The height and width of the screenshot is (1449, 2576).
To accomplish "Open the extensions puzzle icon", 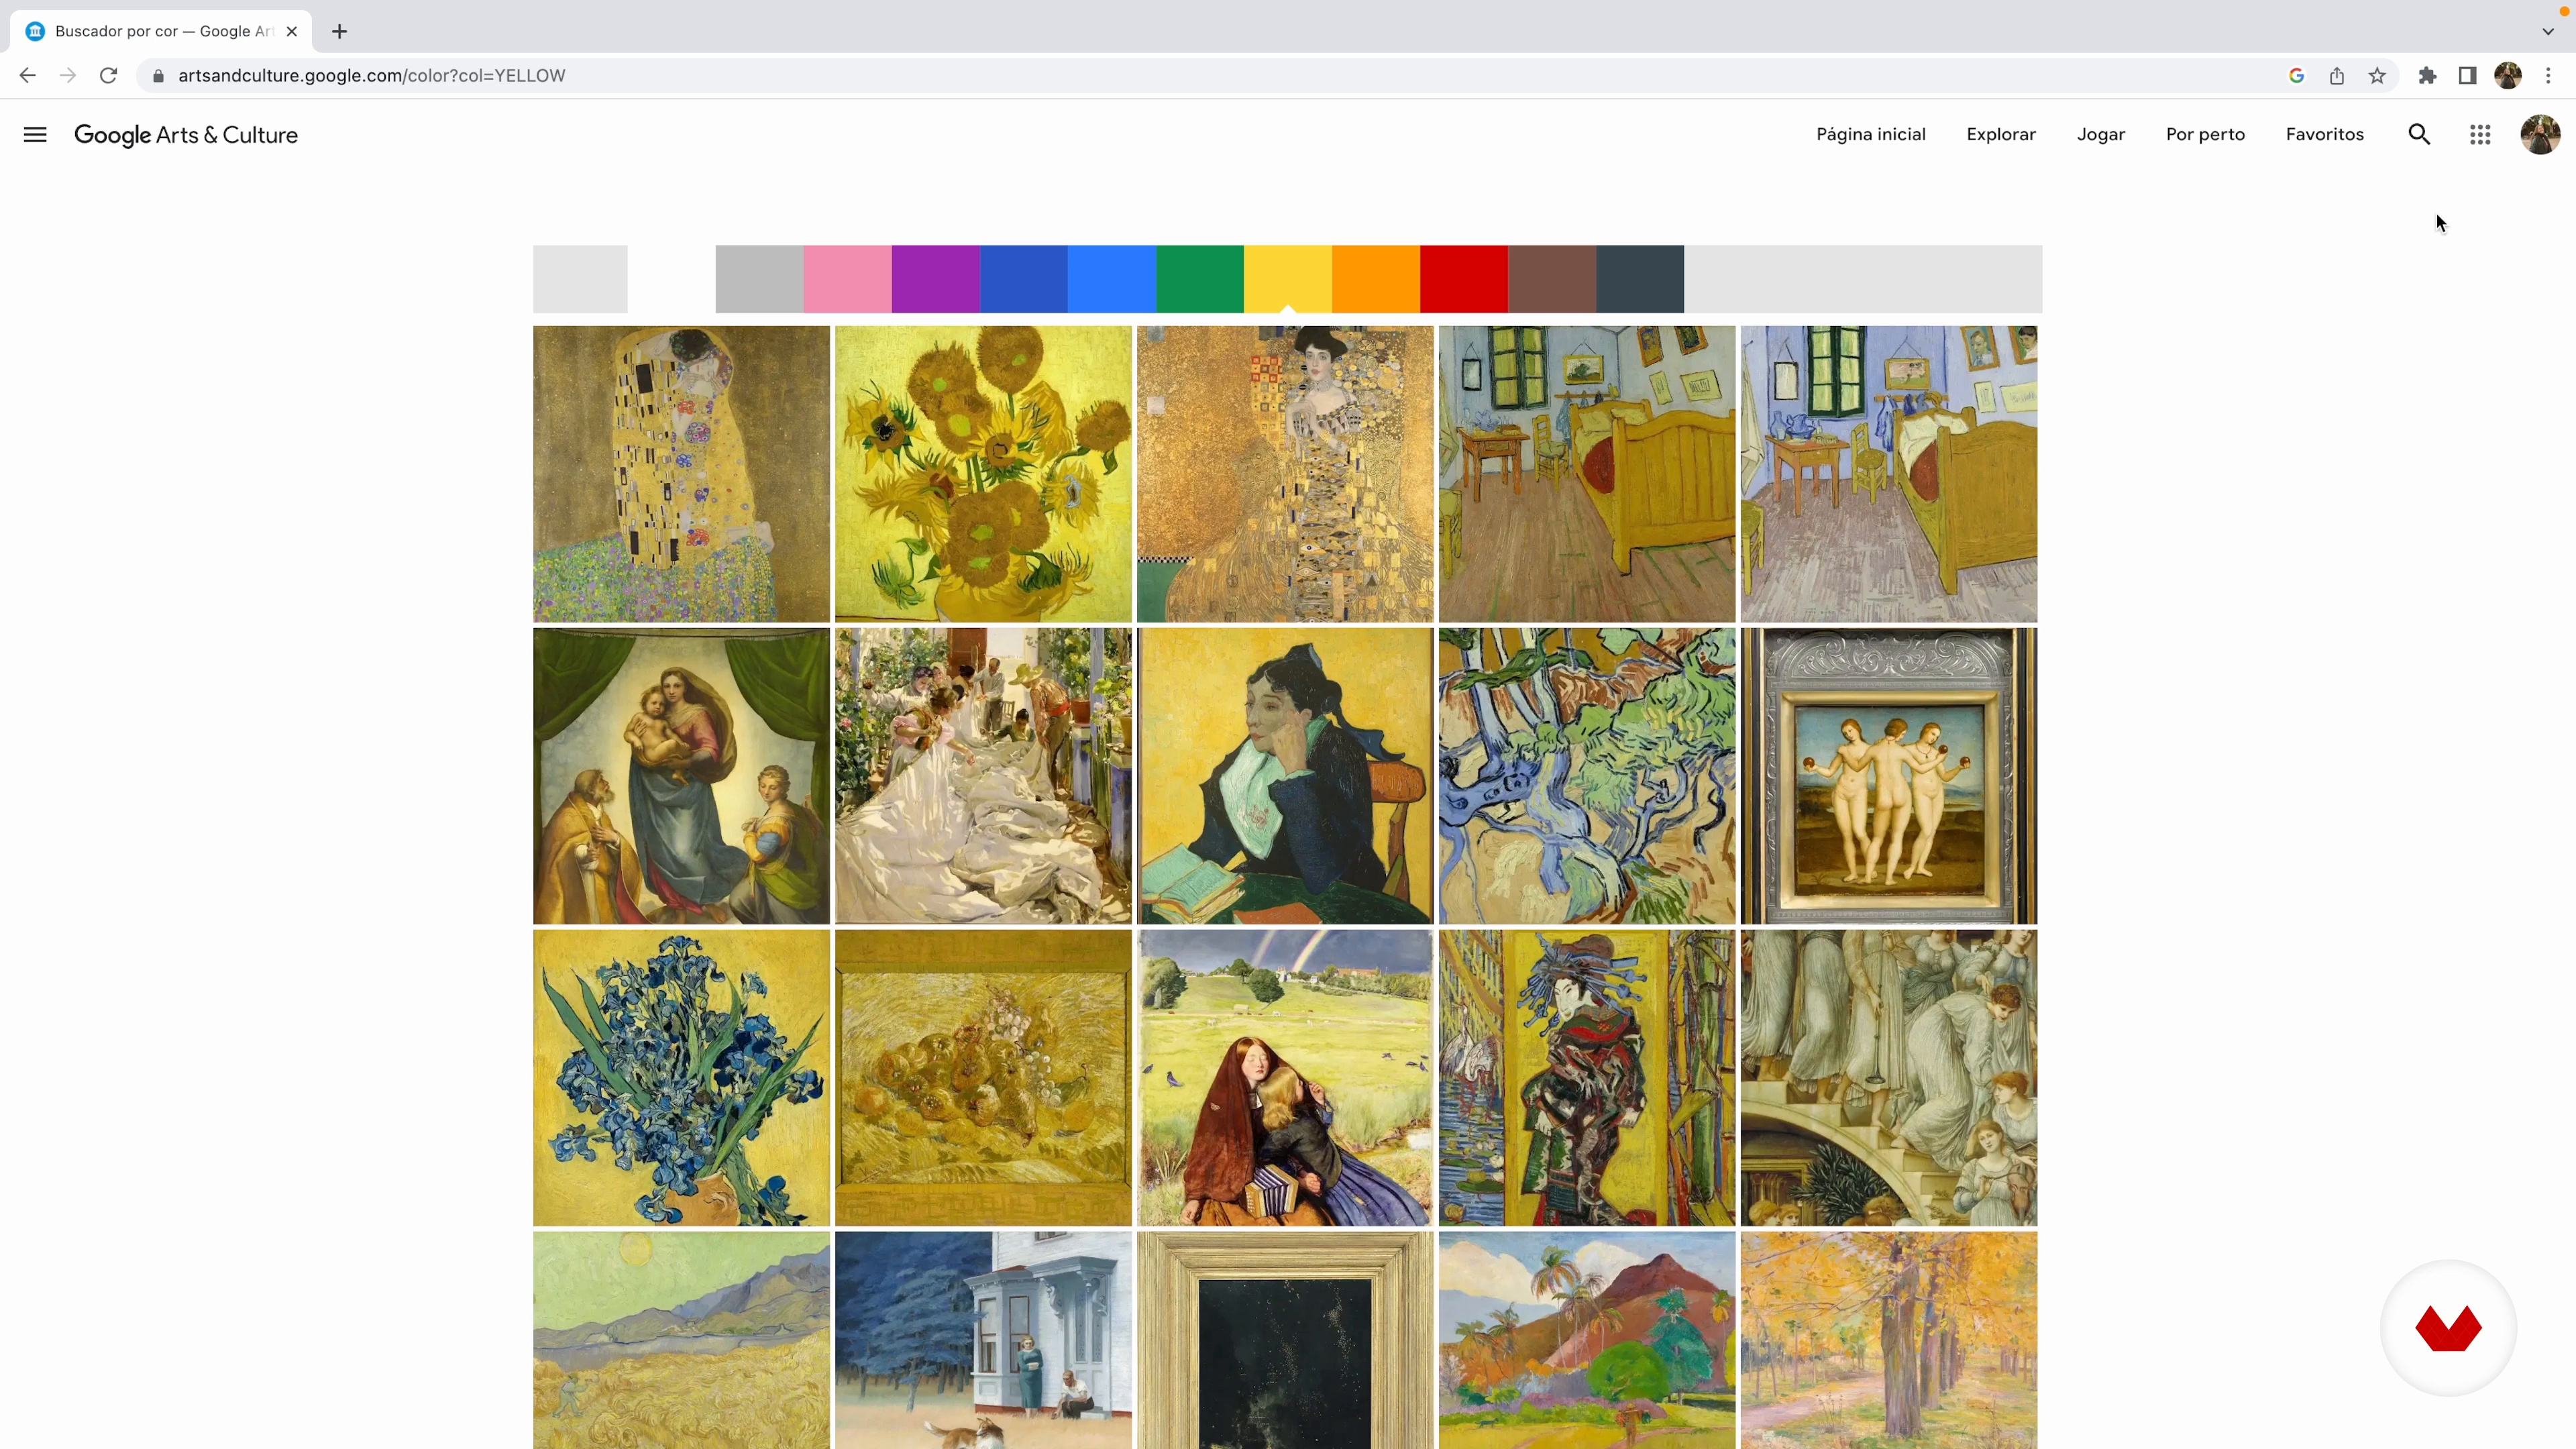I will (2427, 76).
